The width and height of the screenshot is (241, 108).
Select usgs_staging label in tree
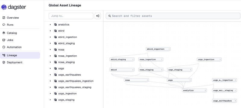[x=66, y=100]
